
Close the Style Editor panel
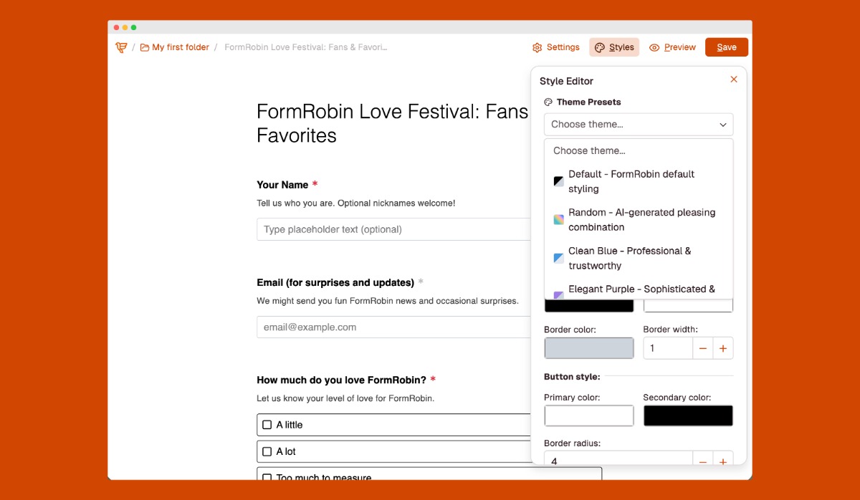click(x=733, y=80)
